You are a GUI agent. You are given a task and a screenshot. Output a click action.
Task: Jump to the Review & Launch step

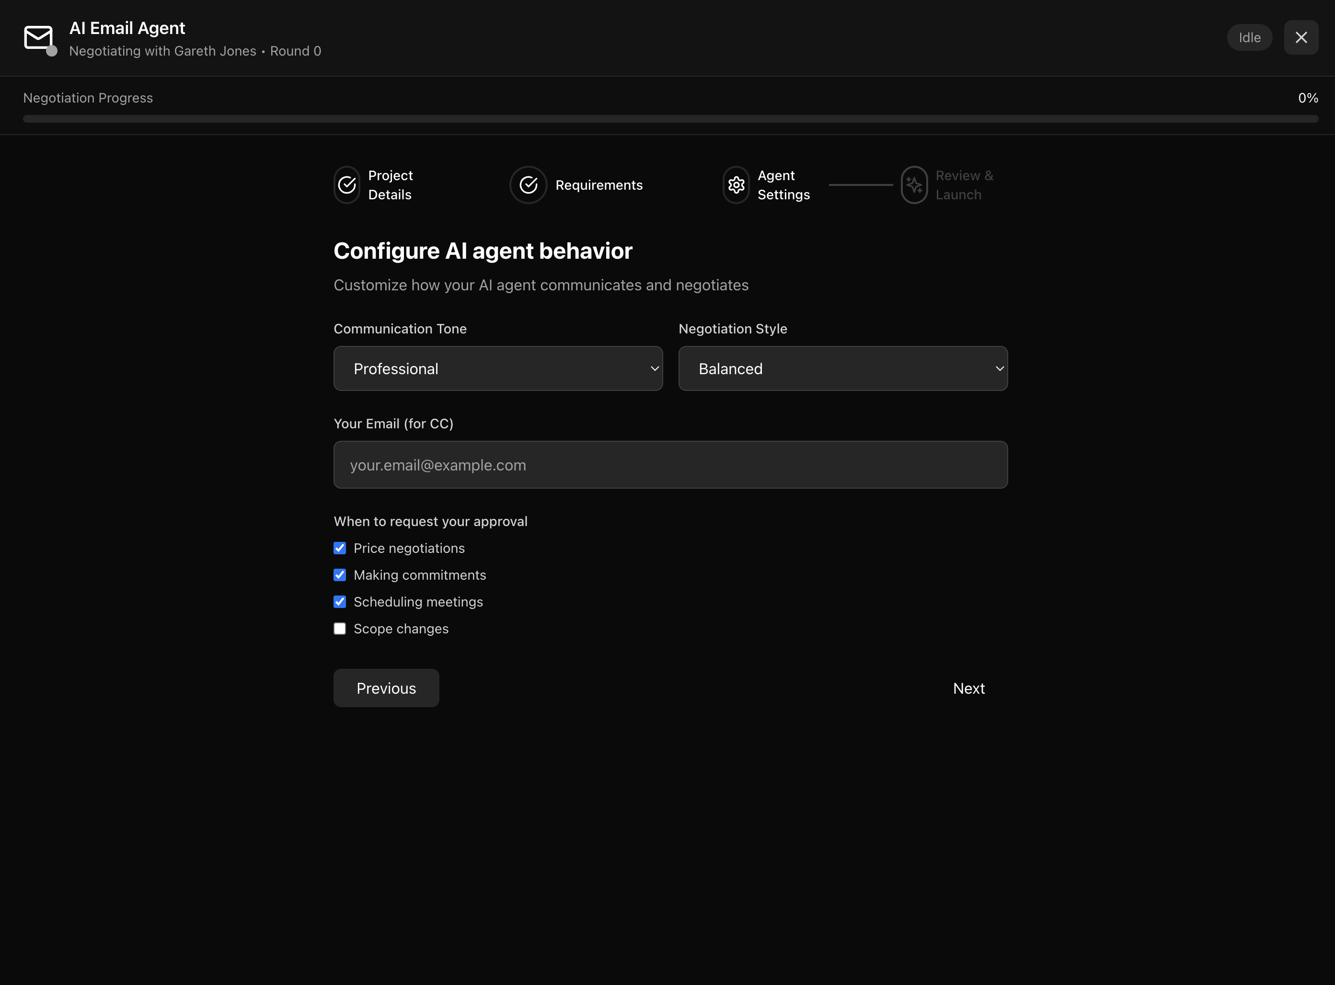(x=964, y=185)
